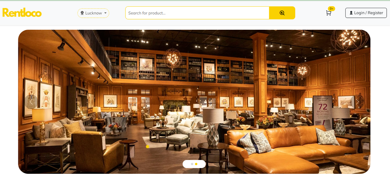Focus the Search for product field
The width and height of the screenshot is (390, 175).
click(197, 13)
